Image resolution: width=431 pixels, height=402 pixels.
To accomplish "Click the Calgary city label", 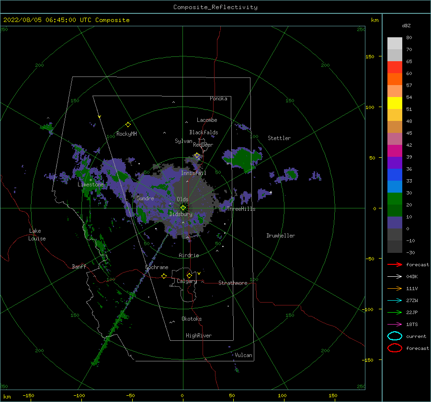I will pos(187,281).
